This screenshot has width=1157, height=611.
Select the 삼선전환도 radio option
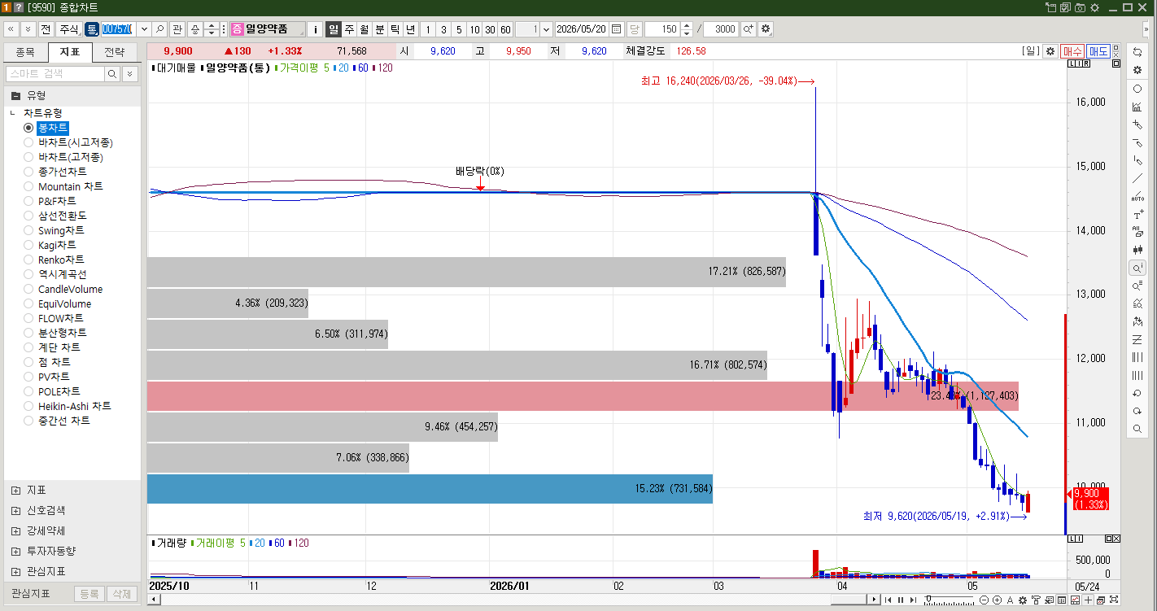tap(55, 216)
